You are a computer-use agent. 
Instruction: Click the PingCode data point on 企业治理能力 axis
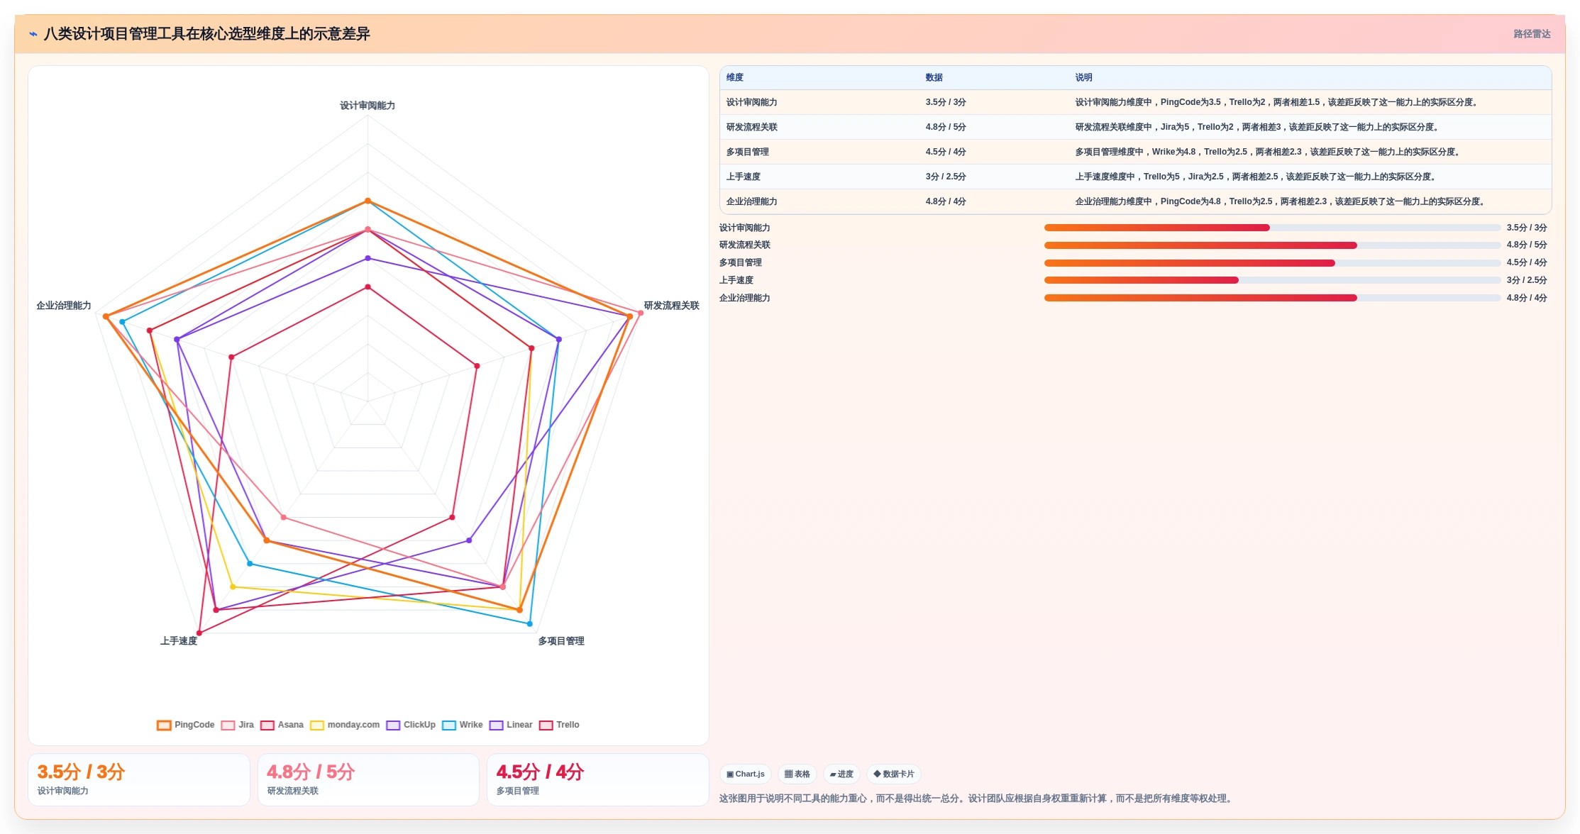(x=106, y=316)
